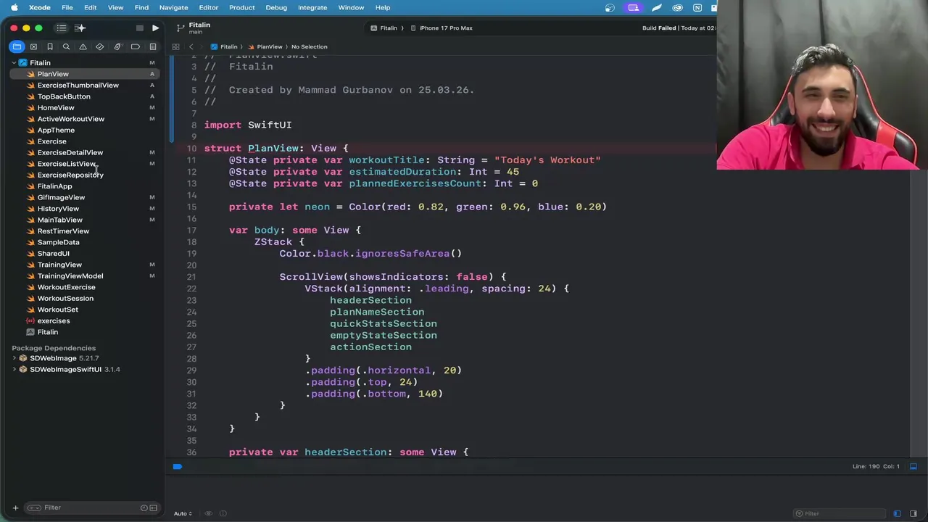Click the Stop button in toolbar

(x=140, y=28)
